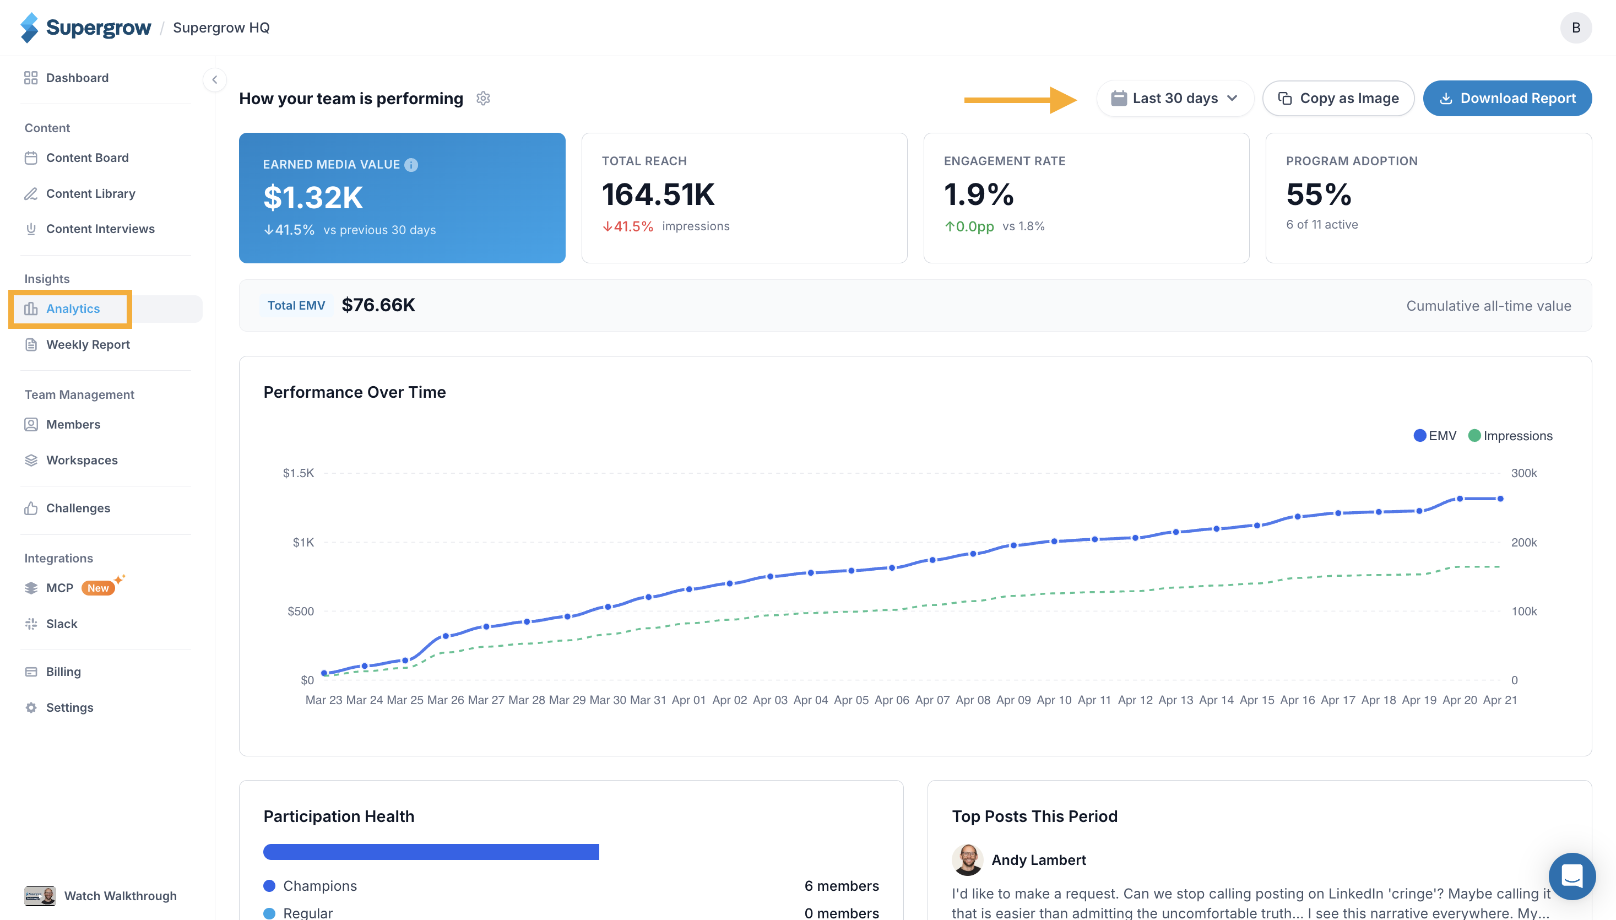Image resolution: width=1616 pixels, height=920 pixels.
Task: Click the Earned Media Value info icon
Action: [x=411, y=164]
